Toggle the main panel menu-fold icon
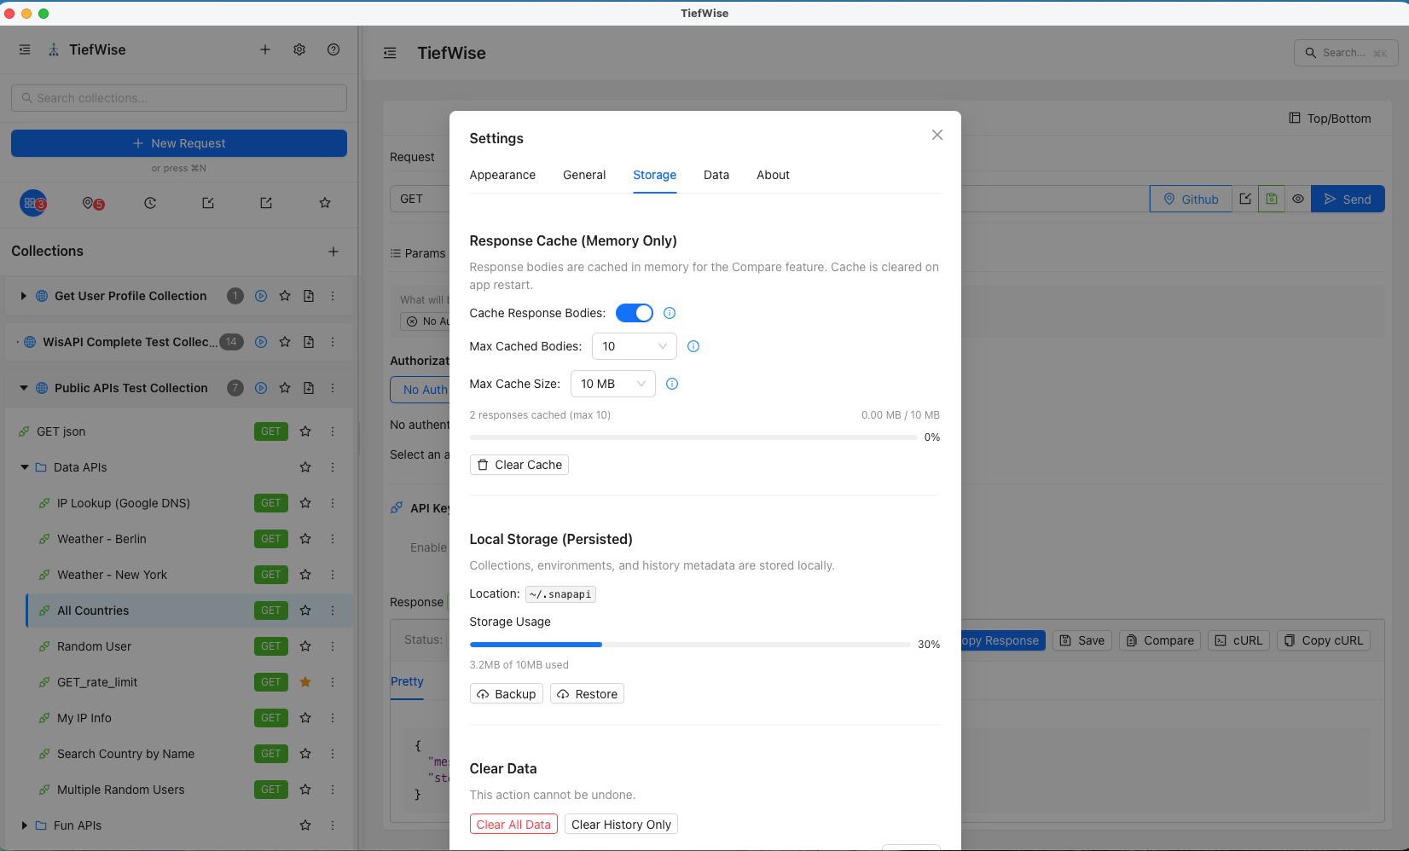This screenshot has height=851, width=1409. click(x=390, y=53)
